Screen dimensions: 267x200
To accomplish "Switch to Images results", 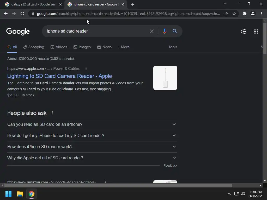I will (82, 47).
